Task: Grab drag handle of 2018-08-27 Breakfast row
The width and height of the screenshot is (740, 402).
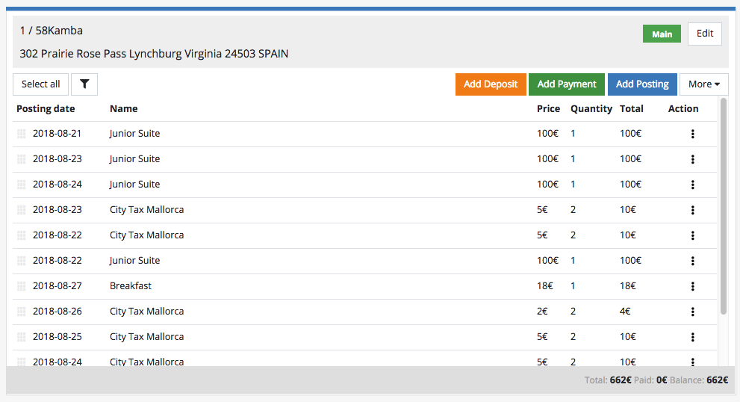Action: [22, 286]
